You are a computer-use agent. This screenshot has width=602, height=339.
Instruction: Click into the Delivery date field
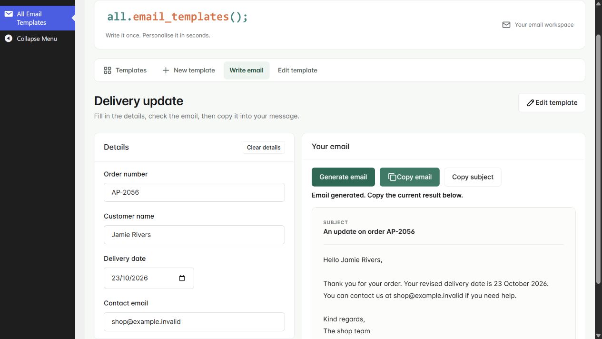[x=149, y=278]
